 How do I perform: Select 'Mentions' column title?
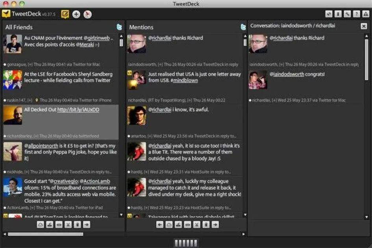(141, 27)
